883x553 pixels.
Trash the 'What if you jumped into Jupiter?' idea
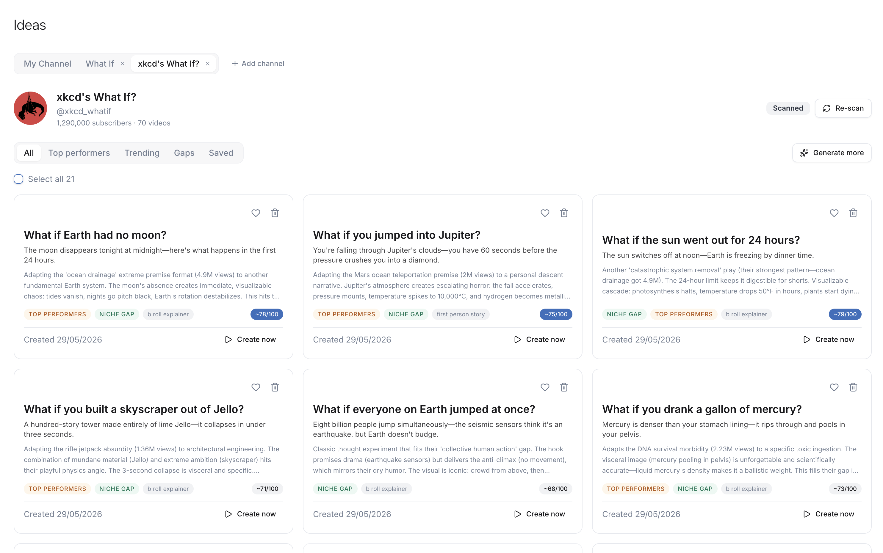coord(564,213)
